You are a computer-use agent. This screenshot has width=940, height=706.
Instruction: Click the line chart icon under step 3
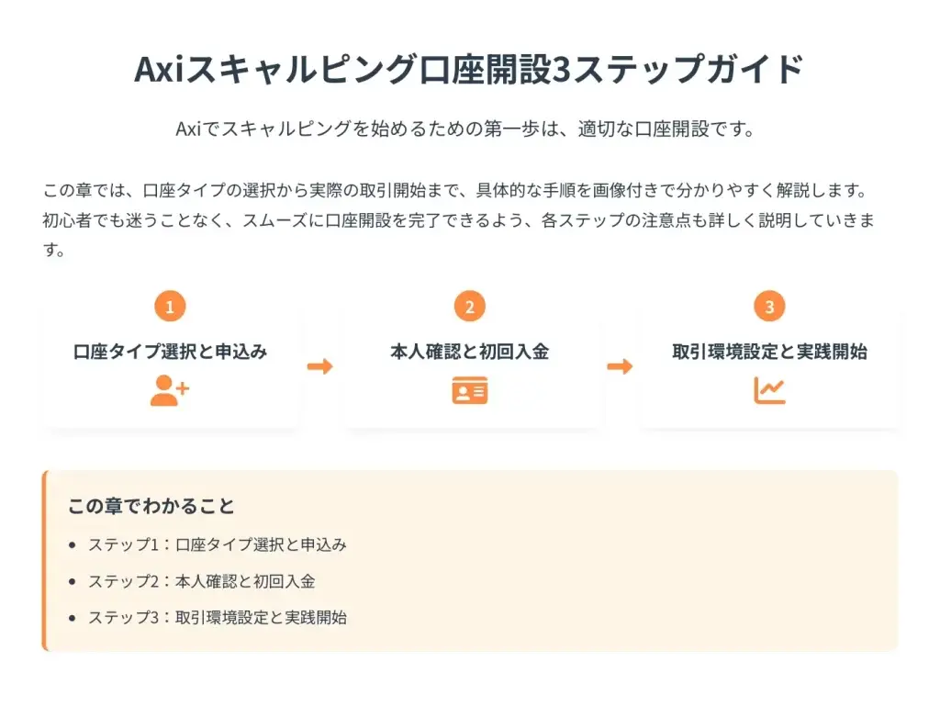(x=769, y=390)
